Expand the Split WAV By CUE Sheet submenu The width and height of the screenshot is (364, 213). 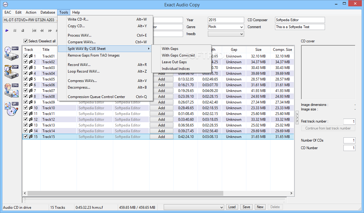(x=105, y=48)
